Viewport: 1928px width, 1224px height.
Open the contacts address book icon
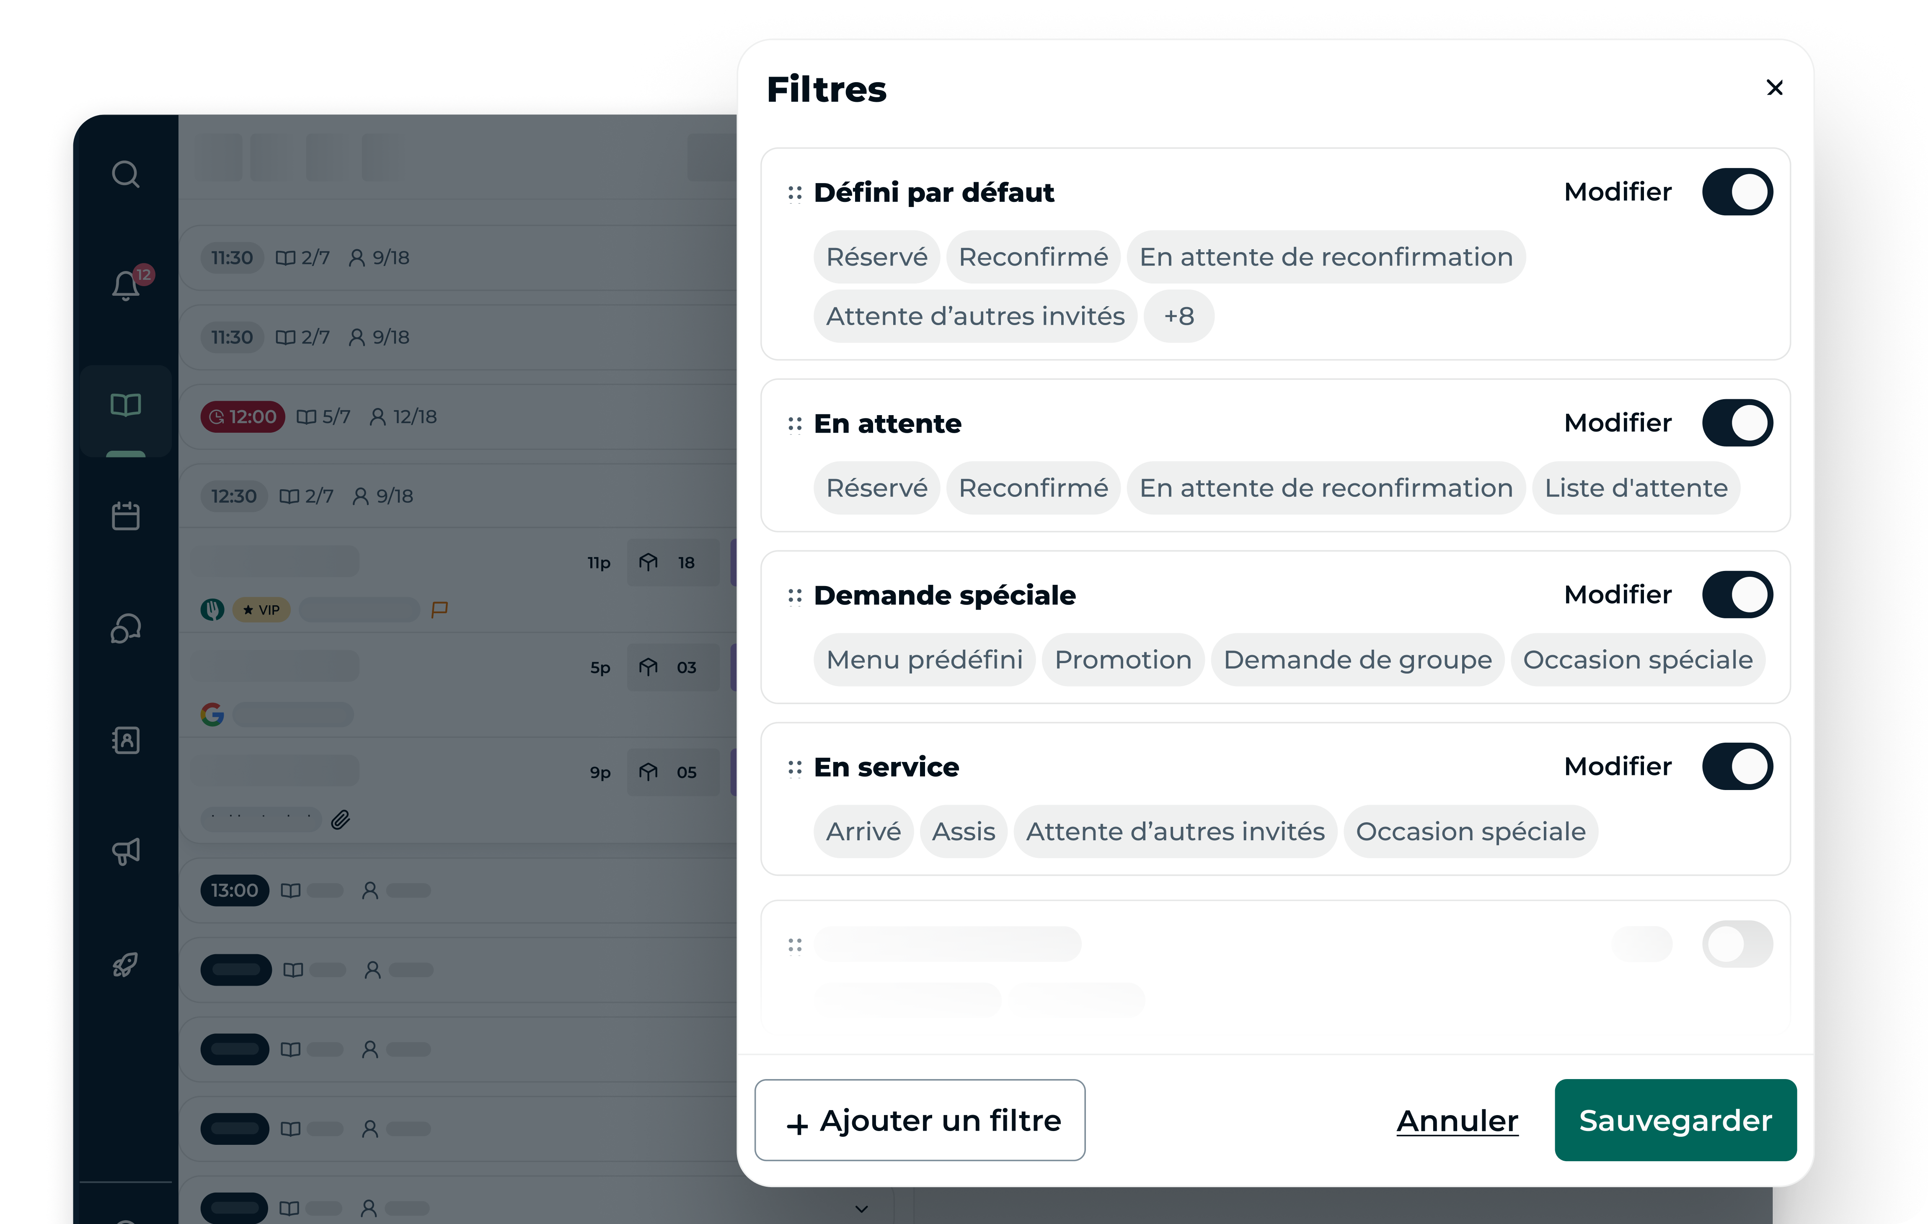pyautogui.click(x=126, y=740)
